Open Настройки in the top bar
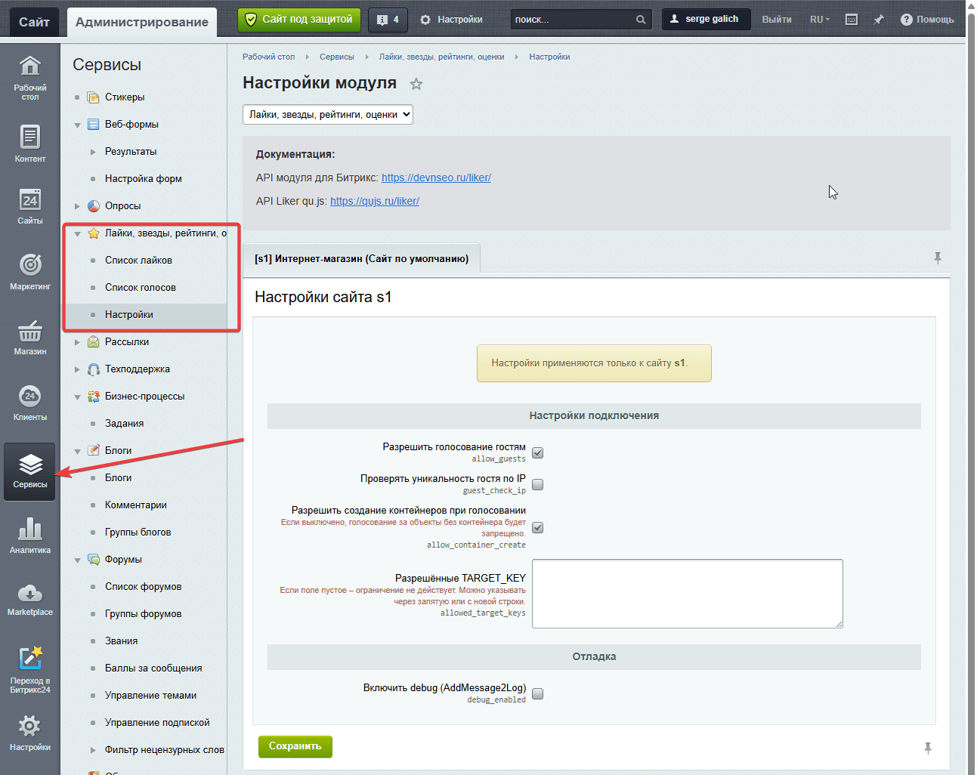This screenshot has width=977, height=775. (x=451, y=20)
